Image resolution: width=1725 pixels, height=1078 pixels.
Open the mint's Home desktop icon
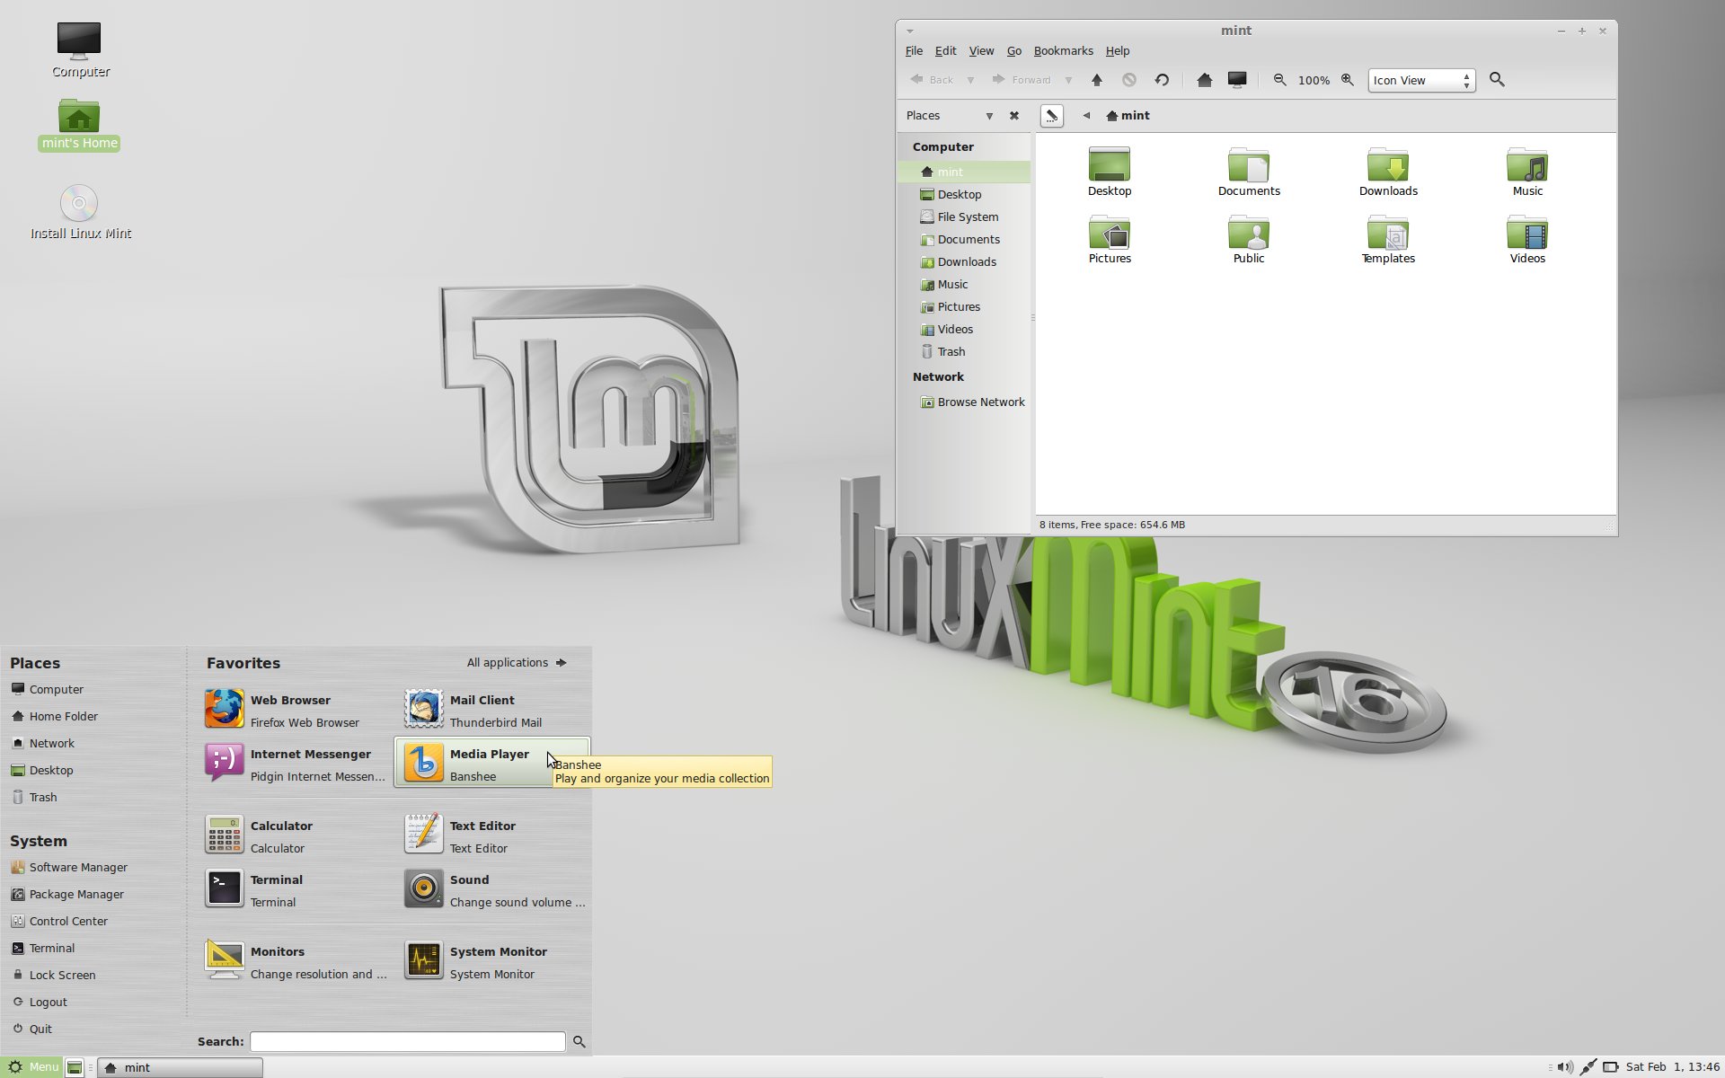tap(79, 124)
